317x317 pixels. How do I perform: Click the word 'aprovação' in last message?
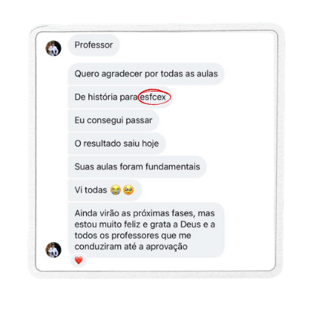pyautogui.click(x=167, y=247)
